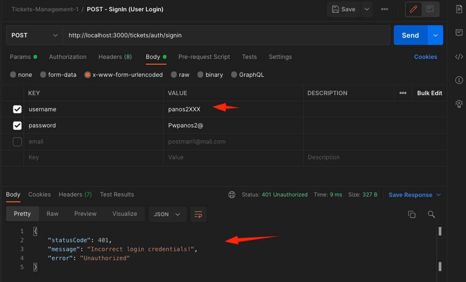The width and height of the screenshot is (466, 282).
Task: Open the JSON format dropdown
Action: 168,214
